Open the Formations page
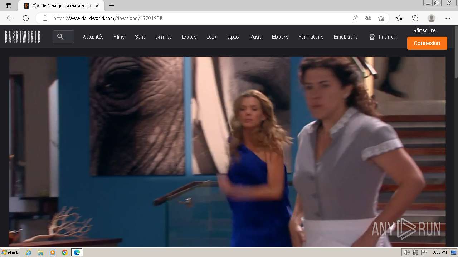 click(x=311, y=37)
